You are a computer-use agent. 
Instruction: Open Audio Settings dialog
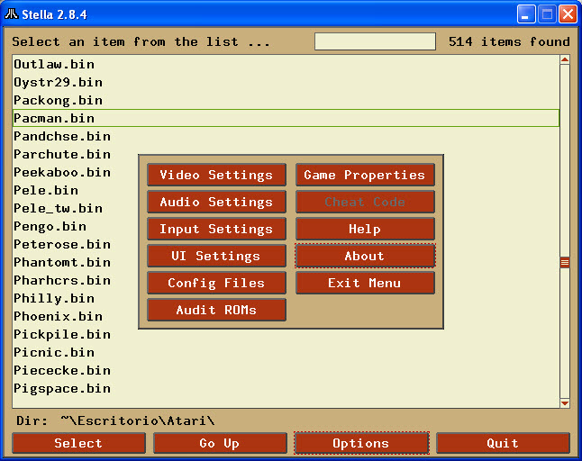[x=216, y=202]
